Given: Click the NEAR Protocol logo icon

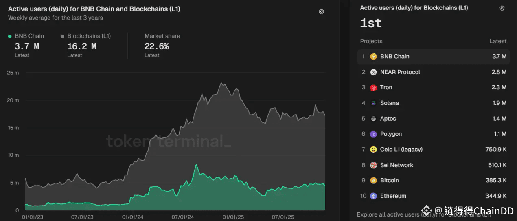Looking at the screenshot, I should pyautogui.click(x=373, y=72).
